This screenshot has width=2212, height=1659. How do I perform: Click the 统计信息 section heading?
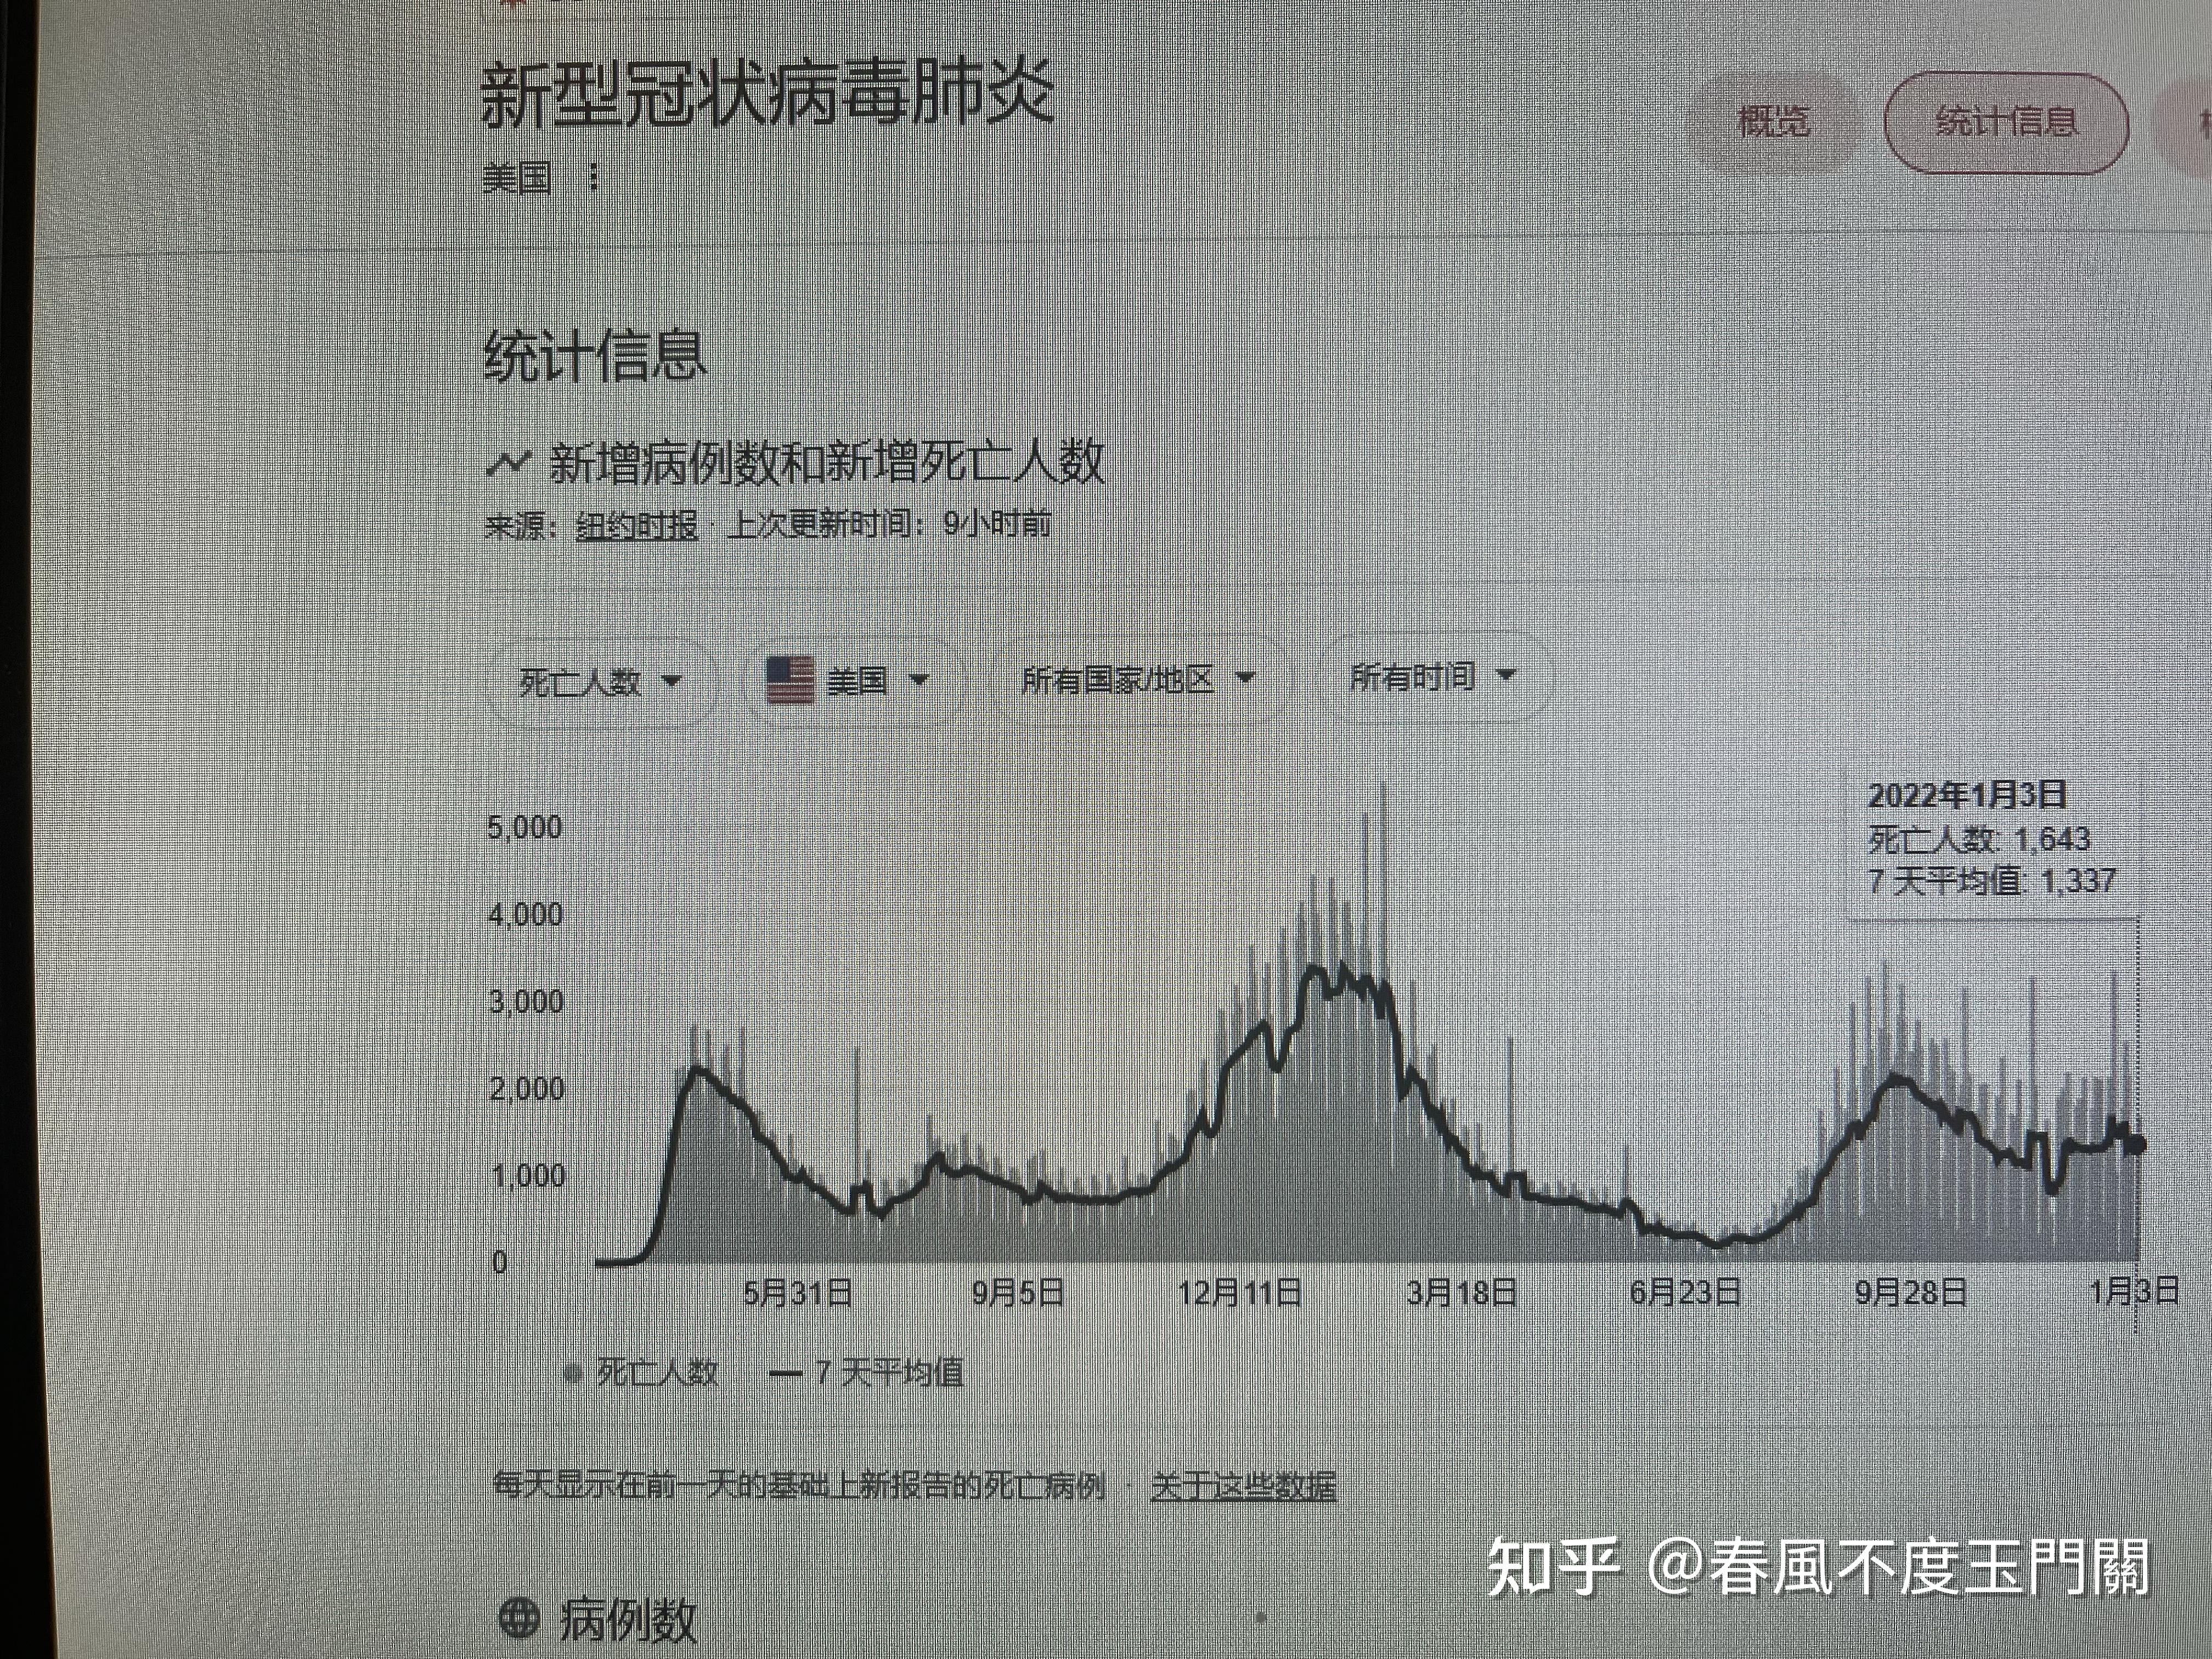point(595,356)
